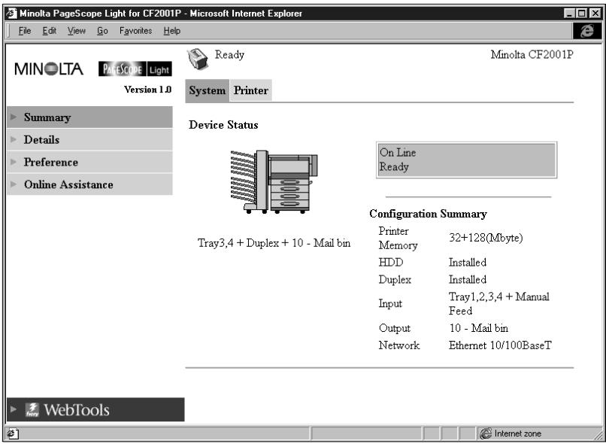
Task: Switch to the System tab
Action: click(x=208, y=90)
